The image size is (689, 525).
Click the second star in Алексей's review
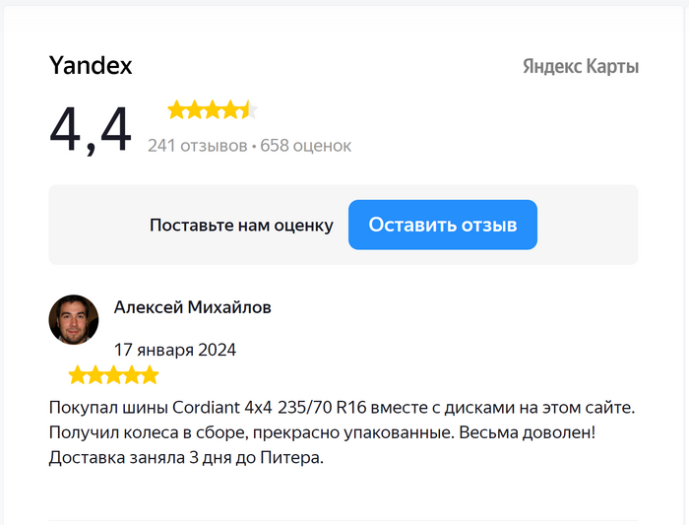click(95, 375)
